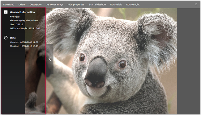
Task: Click the Created date value
Action: (x=29, y=42)
